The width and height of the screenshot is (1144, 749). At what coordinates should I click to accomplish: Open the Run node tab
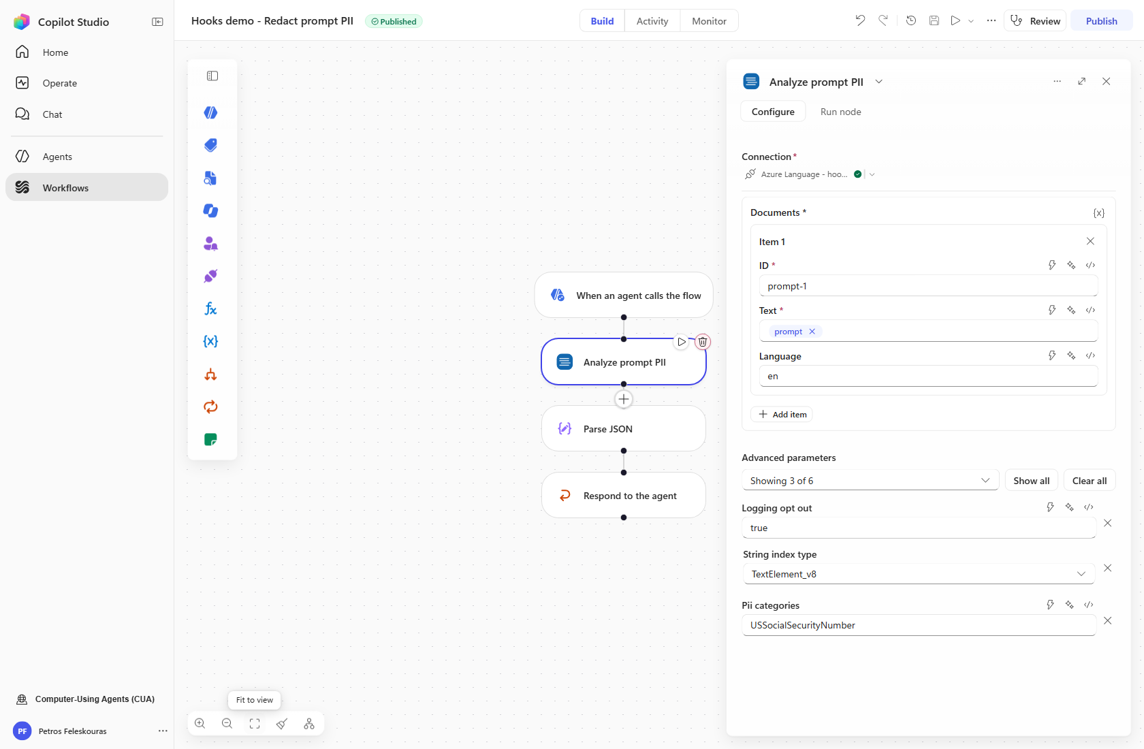pyautogui.click(x=840, y=112)
